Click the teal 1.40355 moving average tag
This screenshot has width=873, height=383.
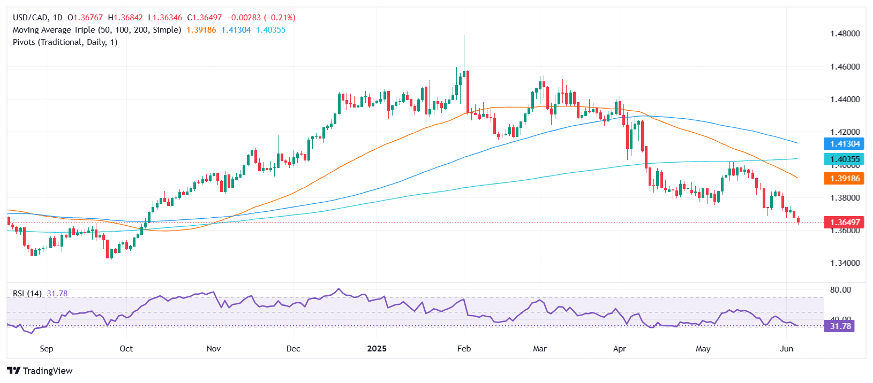point(845,159)
